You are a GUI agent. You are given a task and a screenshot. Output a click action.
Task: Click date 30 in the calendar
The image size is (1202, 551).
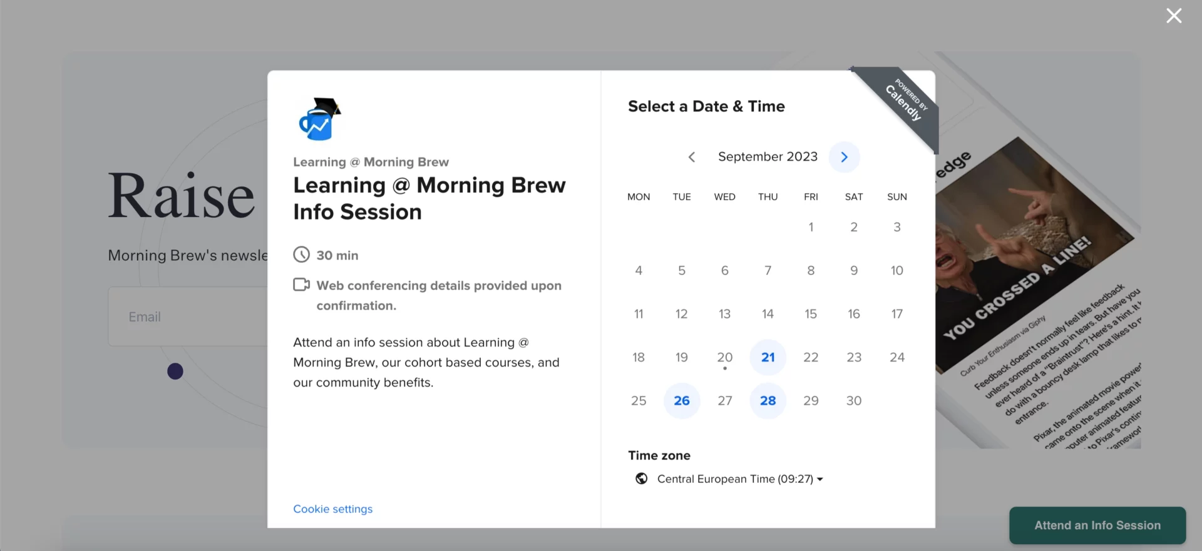click(x=854, y=400)
